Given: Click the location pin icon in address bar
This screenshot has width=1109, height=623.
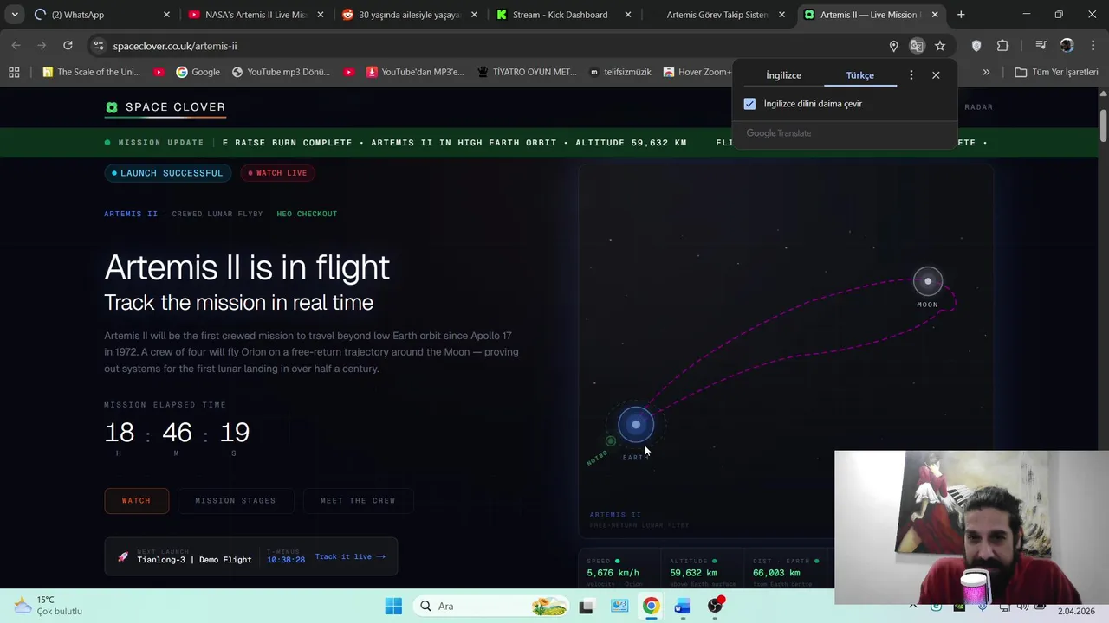Looking at the screenshot, I should point(893,46).
